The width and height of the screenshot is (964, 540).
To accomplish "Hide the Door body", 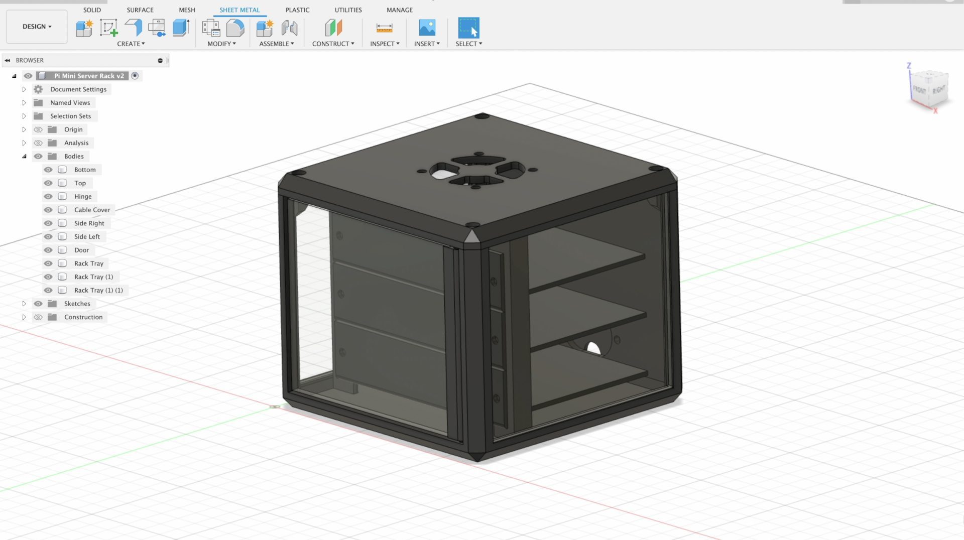I will (x=48, y=250).
